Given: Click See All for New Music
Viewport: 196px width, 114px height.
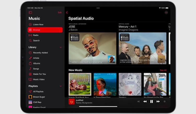Looking at the screenshot, I should tap(163, 70).
